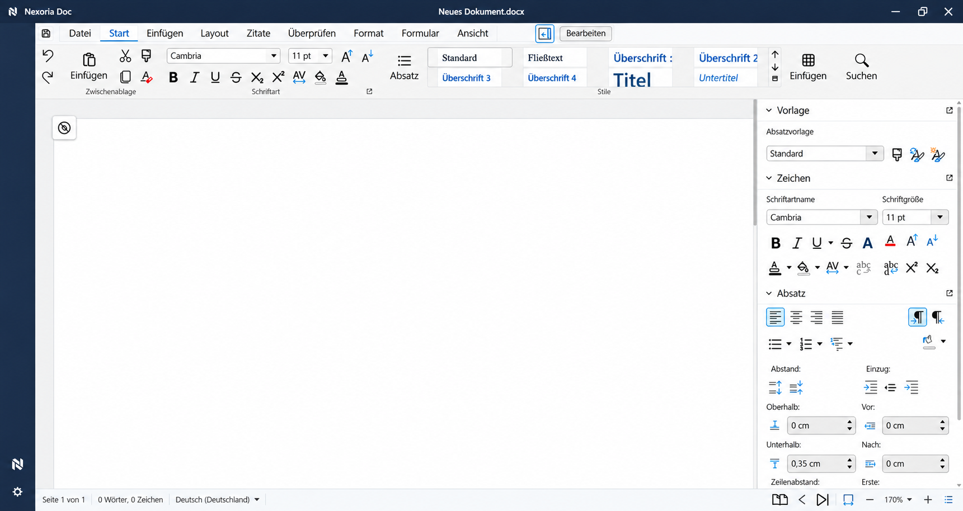Image resolution: width=963 pixels, height=511 pixels.
Task: Open ribbon font name dropdown
Action: pos(274,56)
